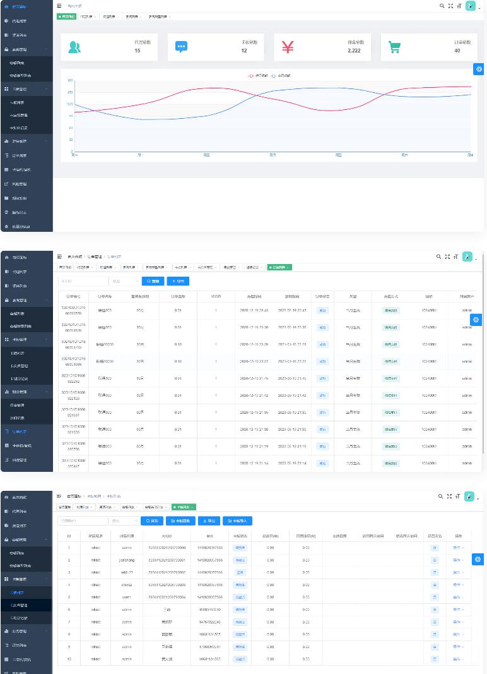The width and height of the screenshot is (487, 674).
Task: Select the highlighted order list item in the sidebar
Action: pyautogui.click(x=26, y=431)
